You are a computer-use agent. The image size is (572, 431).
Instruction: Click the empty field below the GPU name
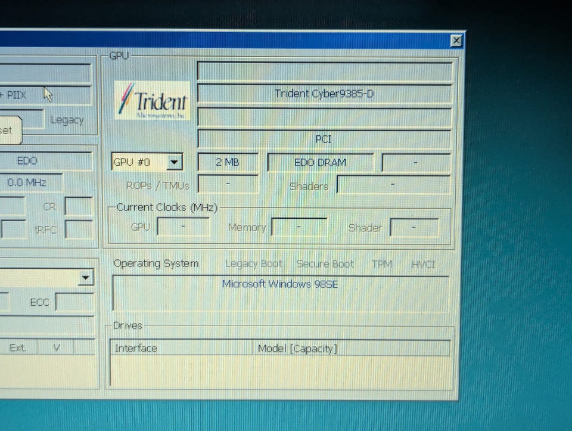324,117
